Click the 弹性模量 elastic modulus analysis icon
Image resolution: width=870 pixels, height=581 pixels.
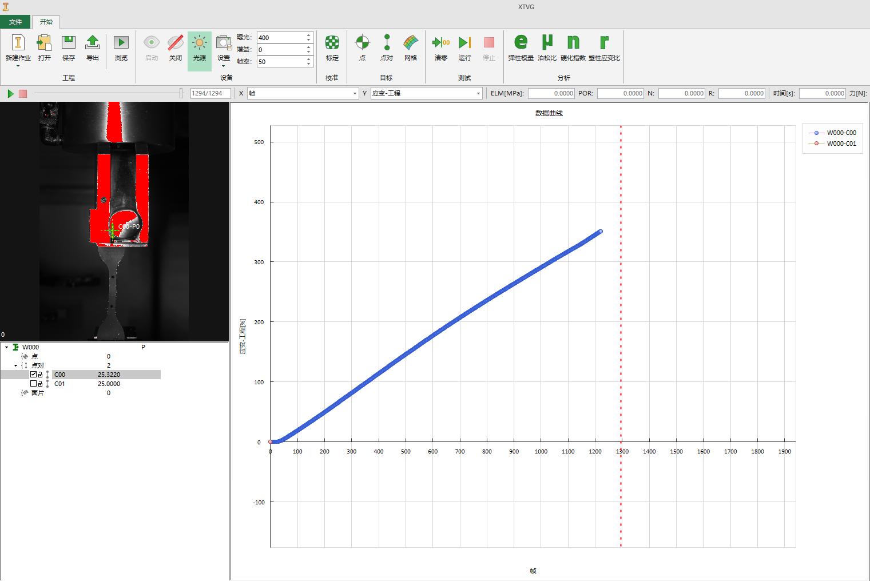coord(521,48)
